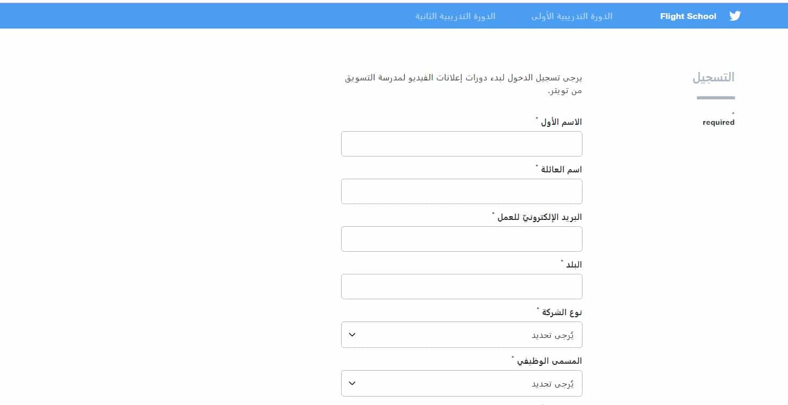Click the اسم العائلة field label
Image resolution: width=788 pixels, height=405 pixels.
(x=561, y=170)
